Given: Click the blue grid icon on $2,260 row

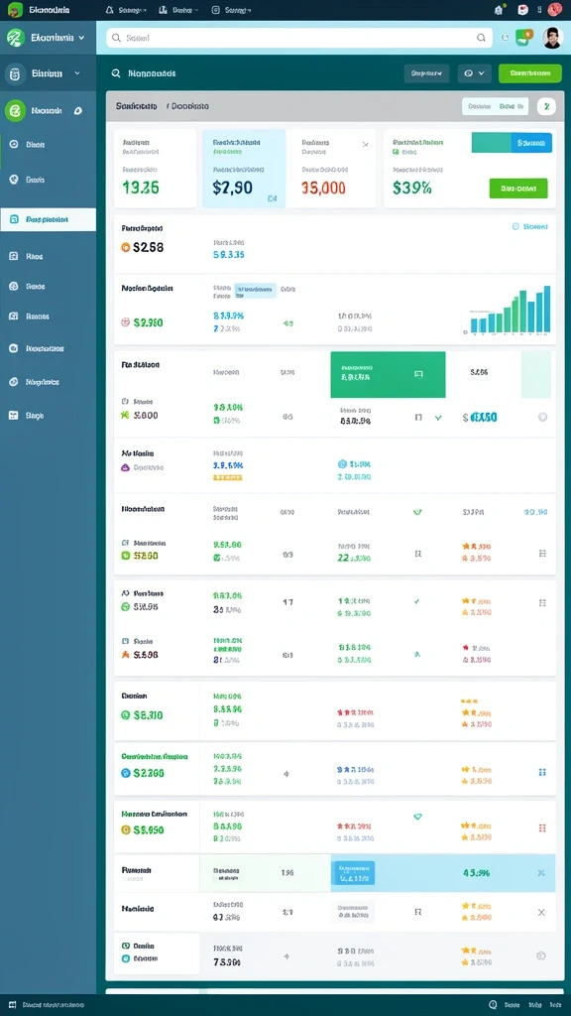Looking at the screenshot, I should pyautogui.click(x=542, y=772).
